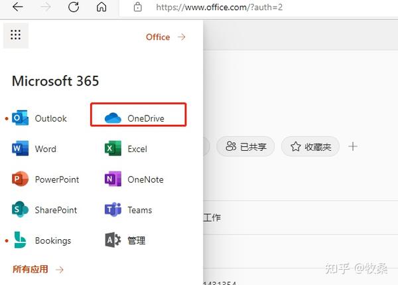
Task: Select the 已共享 filter pill
Action: click(245, 146)
